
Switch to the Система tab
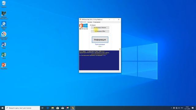pyautogui.click(x=90, y=22)
